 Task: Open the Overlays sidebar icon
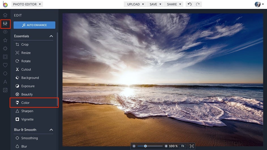5,74
